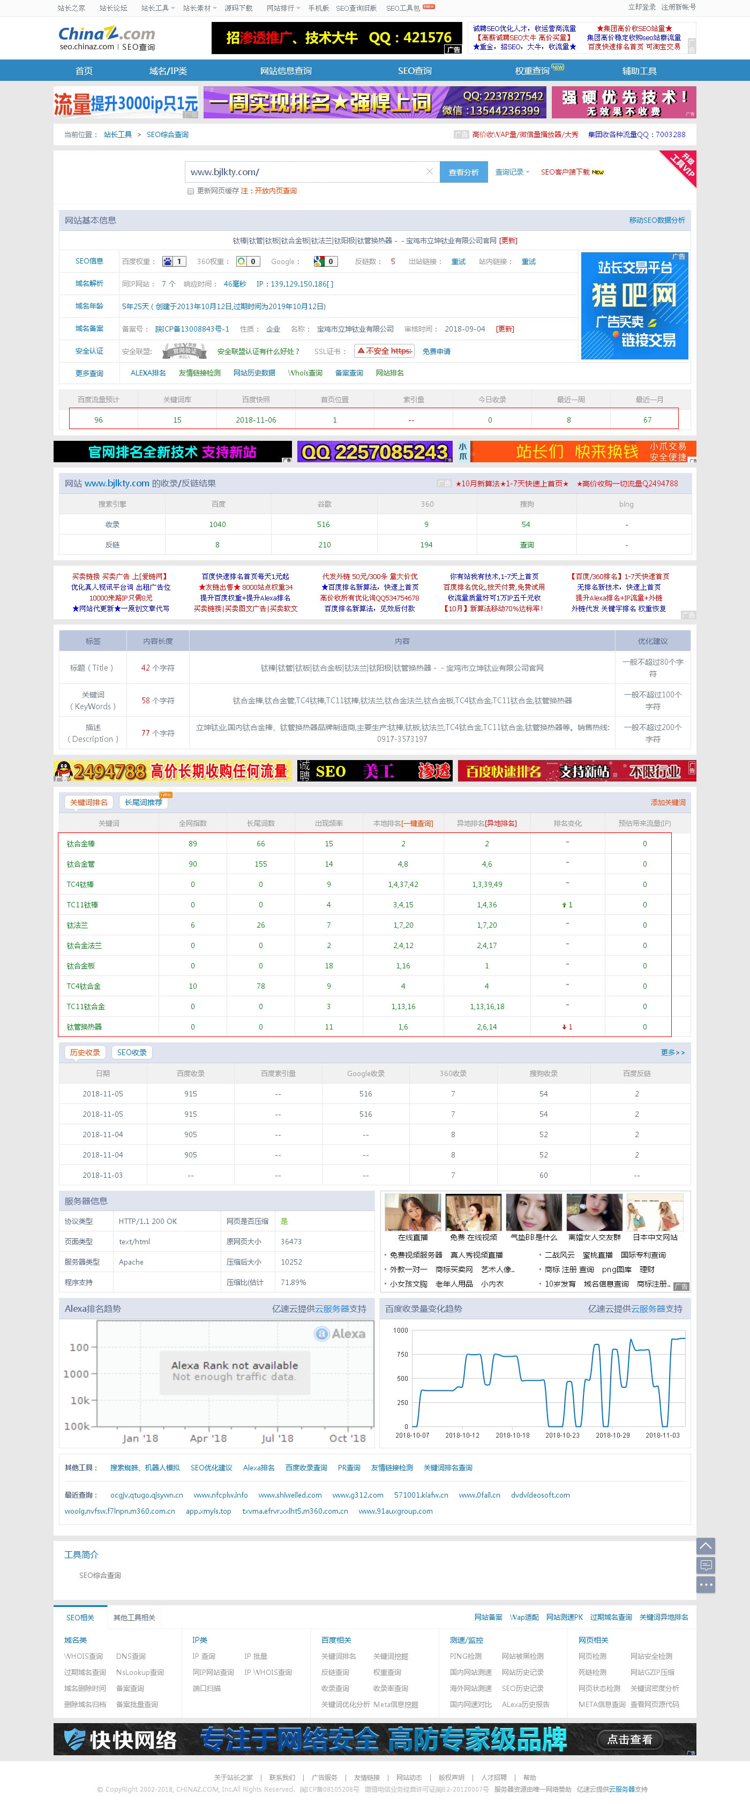Click the 免费申请 SSL link
Image resolution: width=750 pixels, height=1804 pixels.
pyautogui.click(x=436, y=351)
